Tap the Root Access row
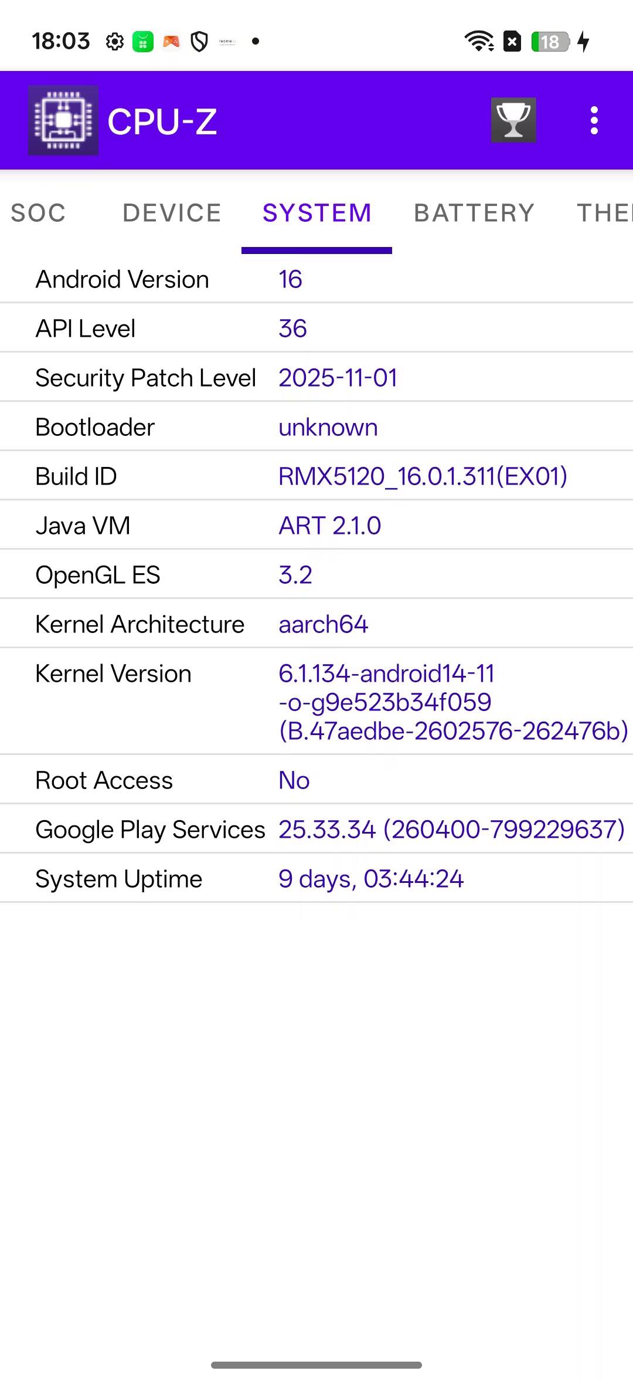633x1381 pixels. tap(316, 780)
